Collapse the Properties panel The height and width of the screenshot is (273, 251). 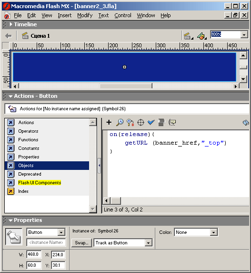(10, 220)
